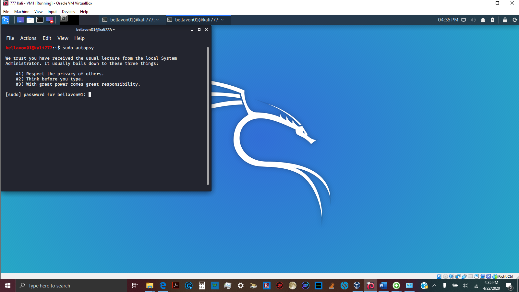The width and height of the screenshot is (519, 292).
Task: Click the display icon in Kali panel
Action: [x=464, y=20]
